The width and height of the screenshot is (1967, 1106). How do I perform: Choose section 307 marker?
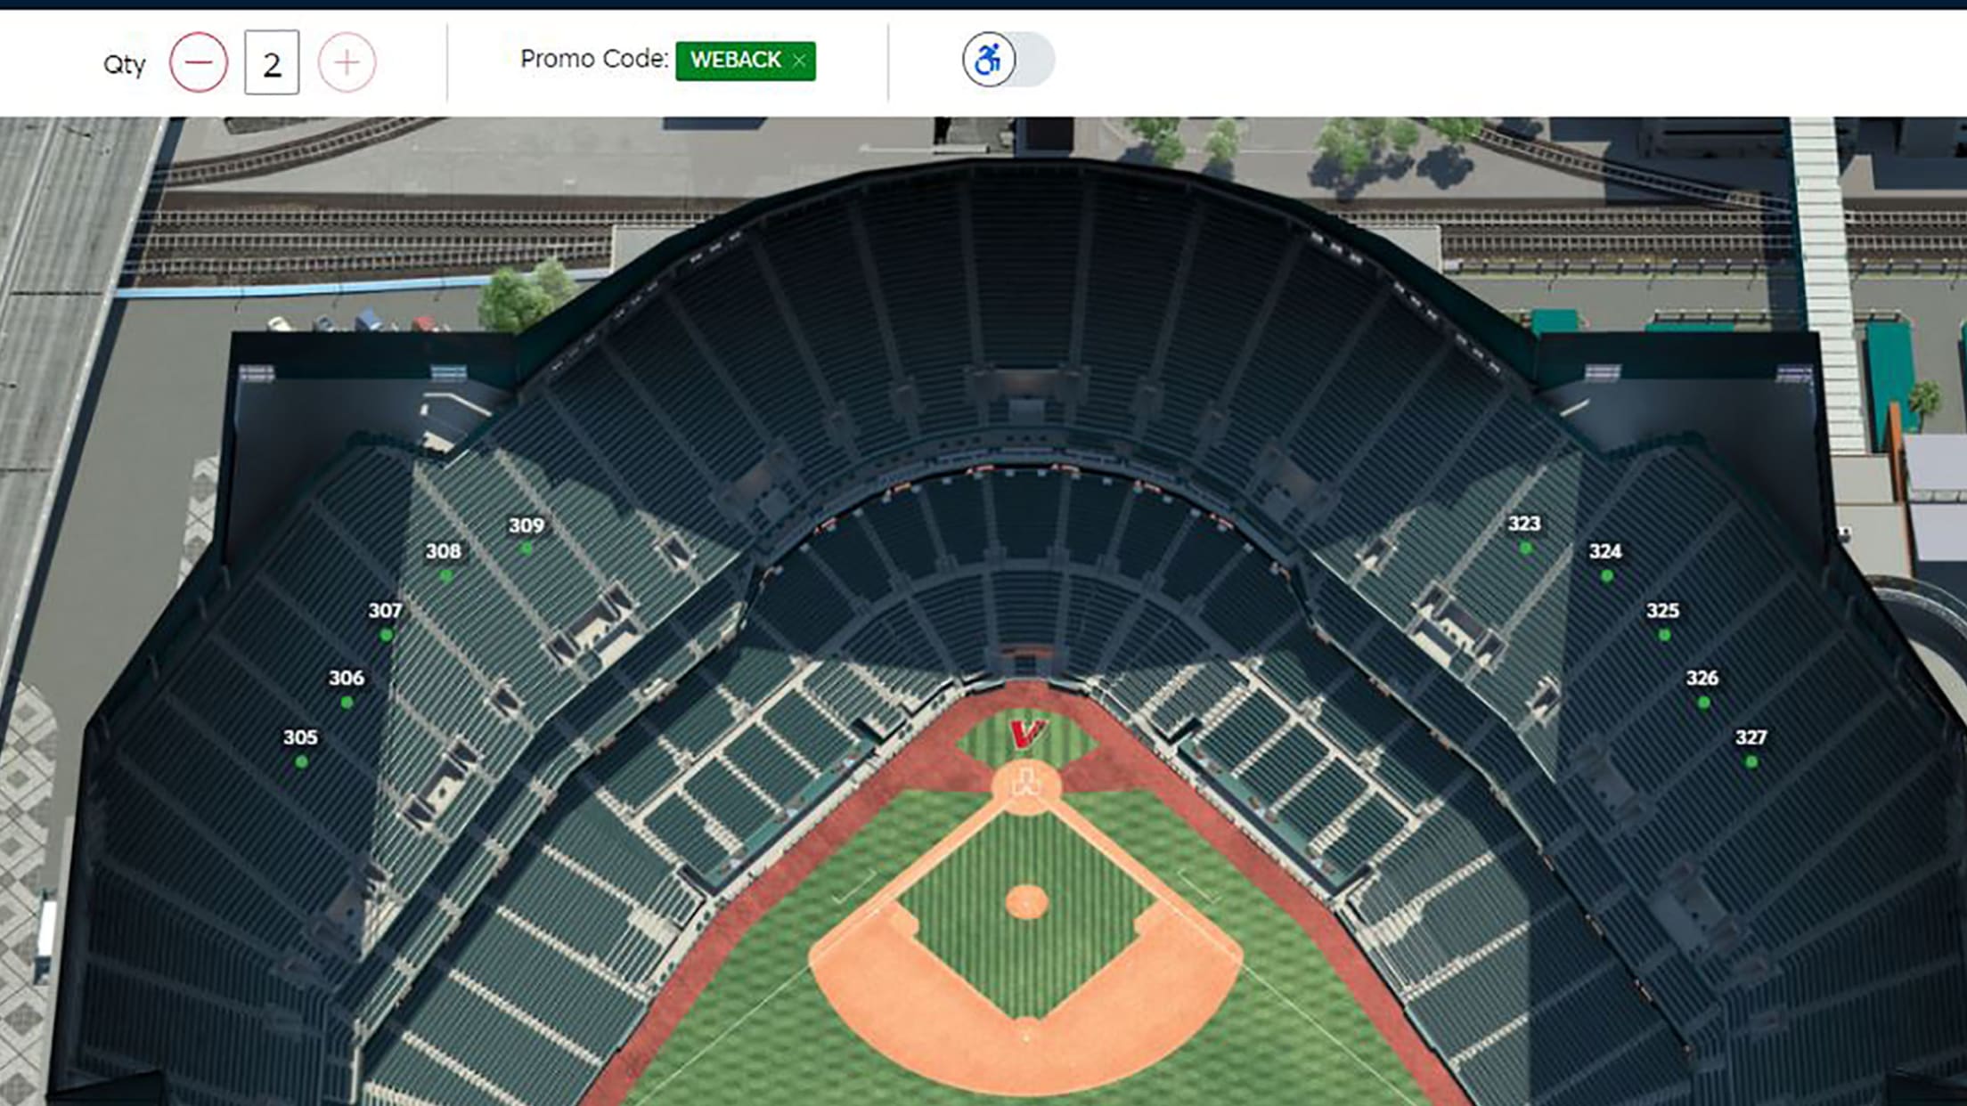(x=386, y=635)
